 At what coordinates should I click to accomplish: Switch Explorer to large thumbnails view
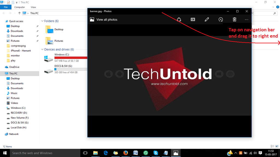[277, 146]
